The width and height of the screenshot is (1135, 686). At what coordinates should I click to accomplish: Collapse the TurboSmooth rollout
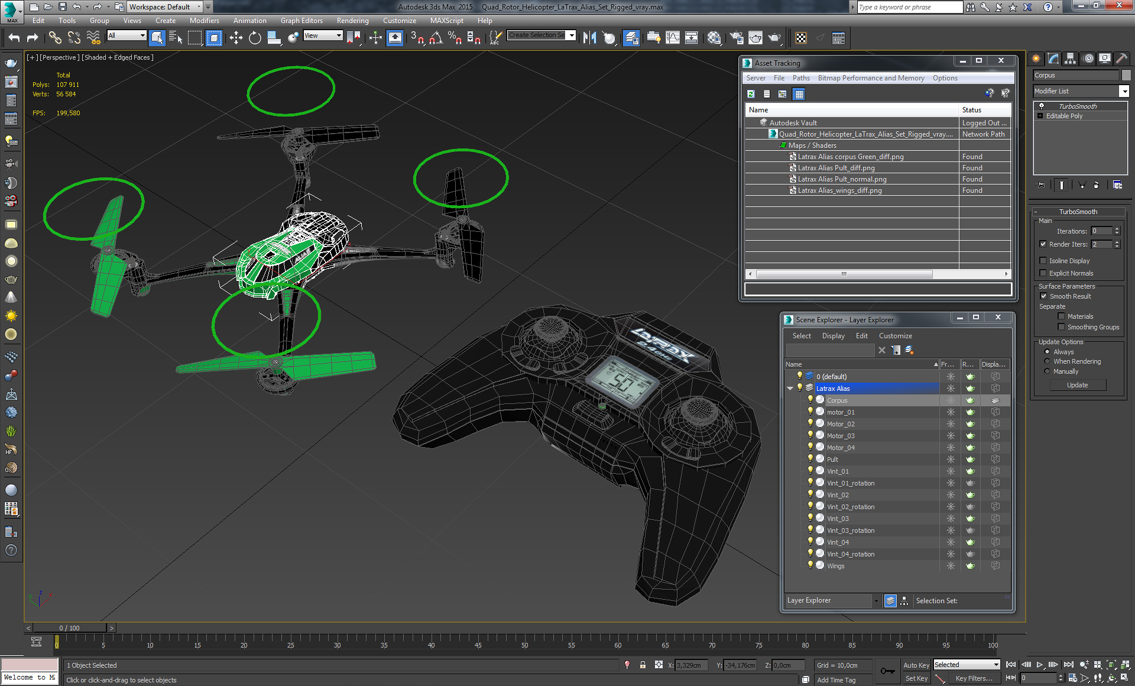click(1078, 212)
